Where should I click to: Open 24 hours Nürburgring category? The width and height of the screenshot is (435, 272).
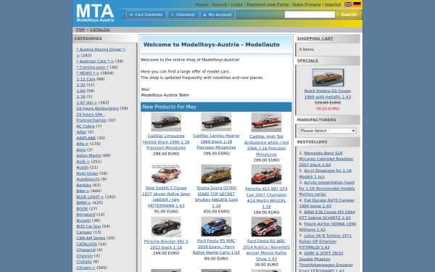[97, 108]
